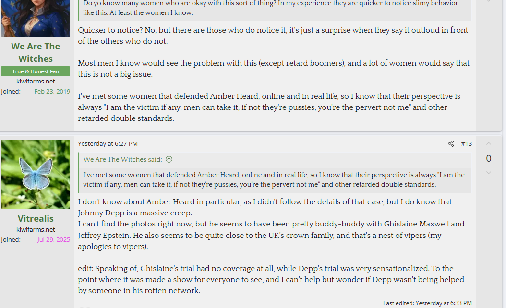Image resolution: width=506 pixels, height=308 pixels.
Task: Click the 'We Are The Witches said:' quote header
Action: coord(122,159)
